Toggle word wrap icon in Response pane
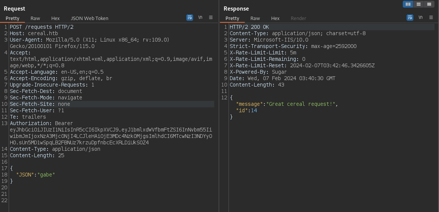 pyautogui.click(x=410, y=18)
